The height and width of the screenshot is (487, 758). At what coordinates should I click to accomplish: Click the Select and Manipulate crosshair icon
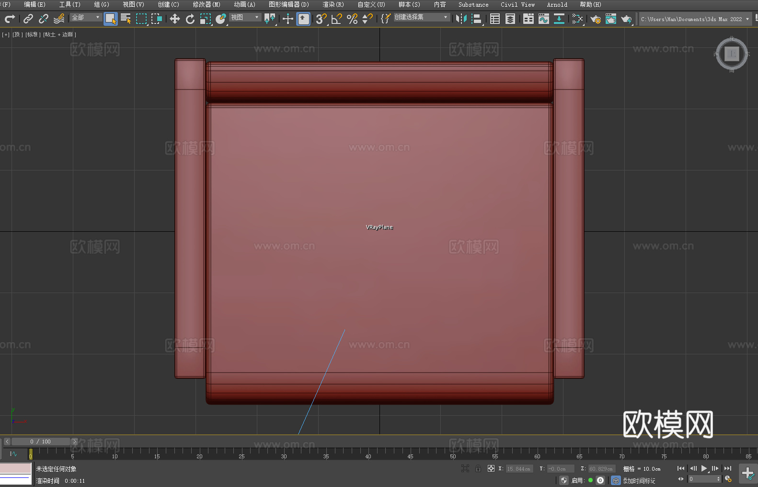pyautogui.click(x=287, y=19)
